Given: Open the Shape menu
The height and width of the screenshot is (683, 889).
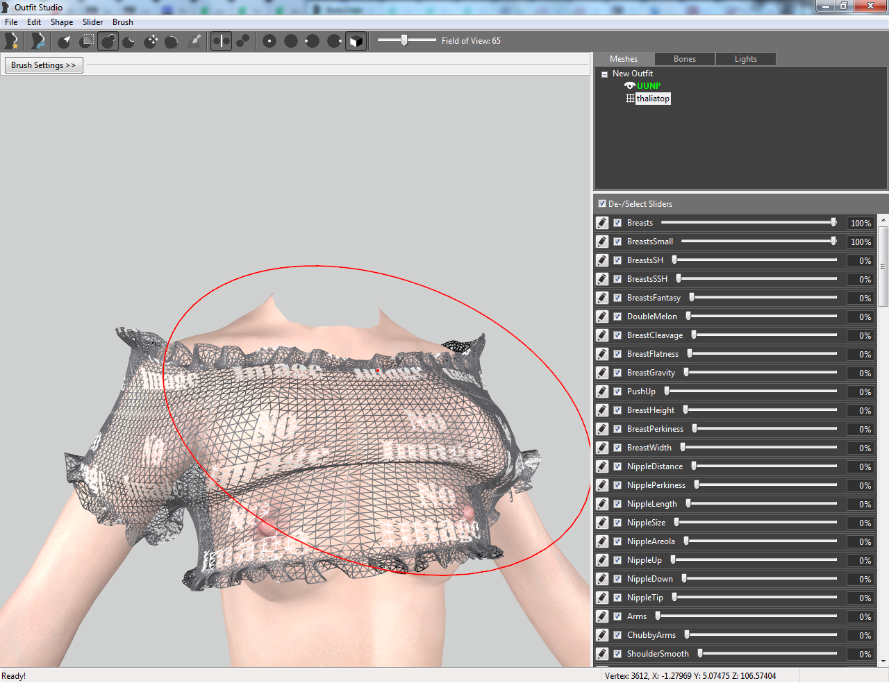Looking at the screenshot, I should point(62,22).
